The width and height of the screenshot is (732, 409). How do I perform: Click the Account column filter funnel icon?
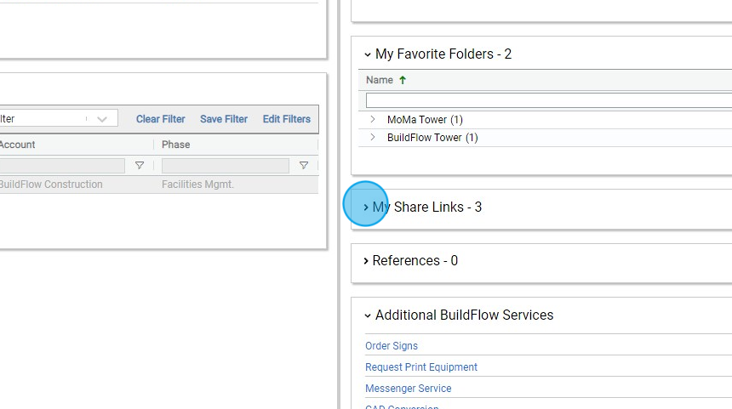click(140, 166)
